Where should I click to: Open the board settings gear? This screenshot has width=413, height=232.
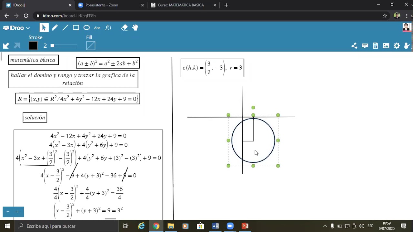click(x=397, y=46)
